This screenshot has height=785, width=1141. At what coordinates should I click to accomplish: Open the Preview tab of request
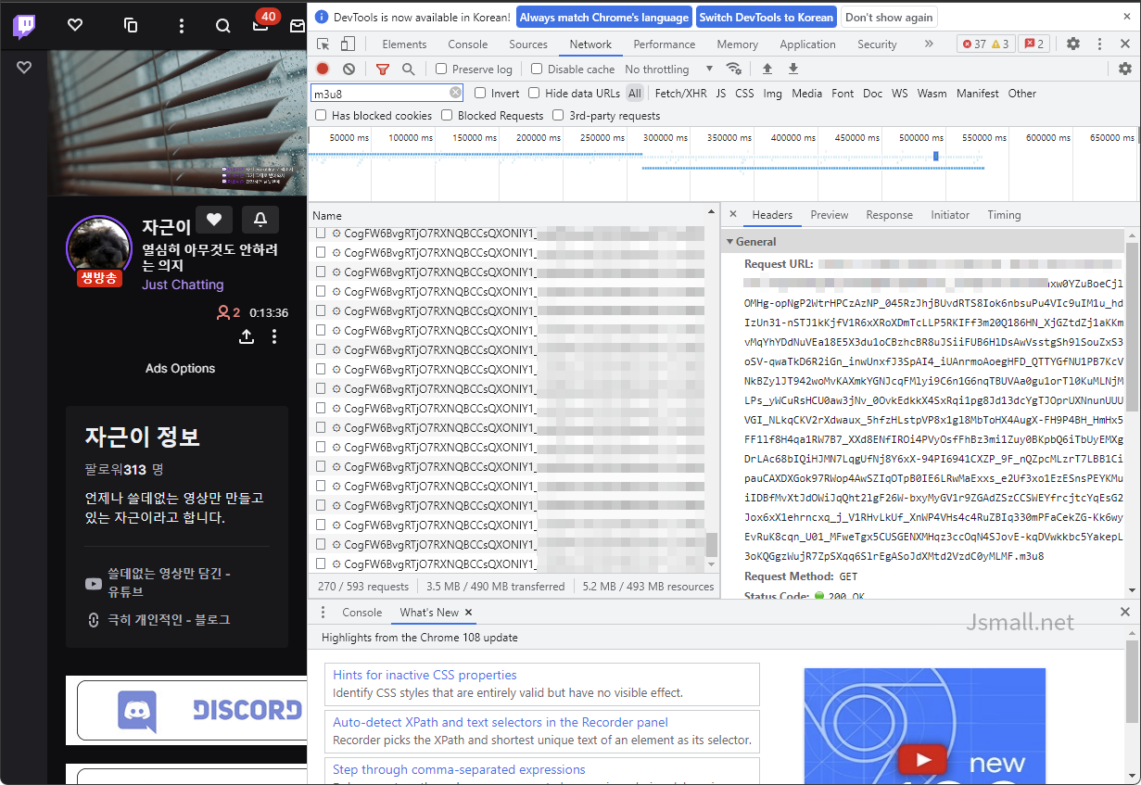click(x=830, y=215)
